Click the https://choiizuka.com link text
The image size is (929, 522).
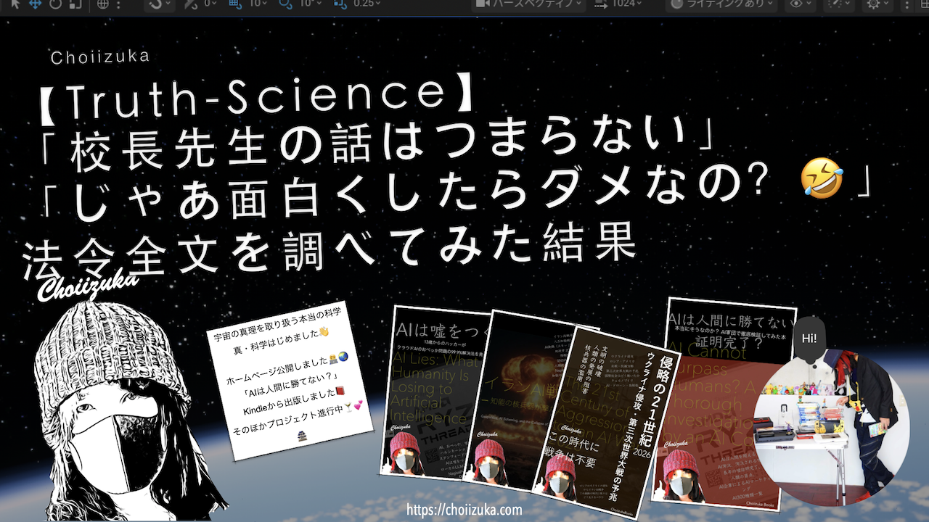[464, 510]
